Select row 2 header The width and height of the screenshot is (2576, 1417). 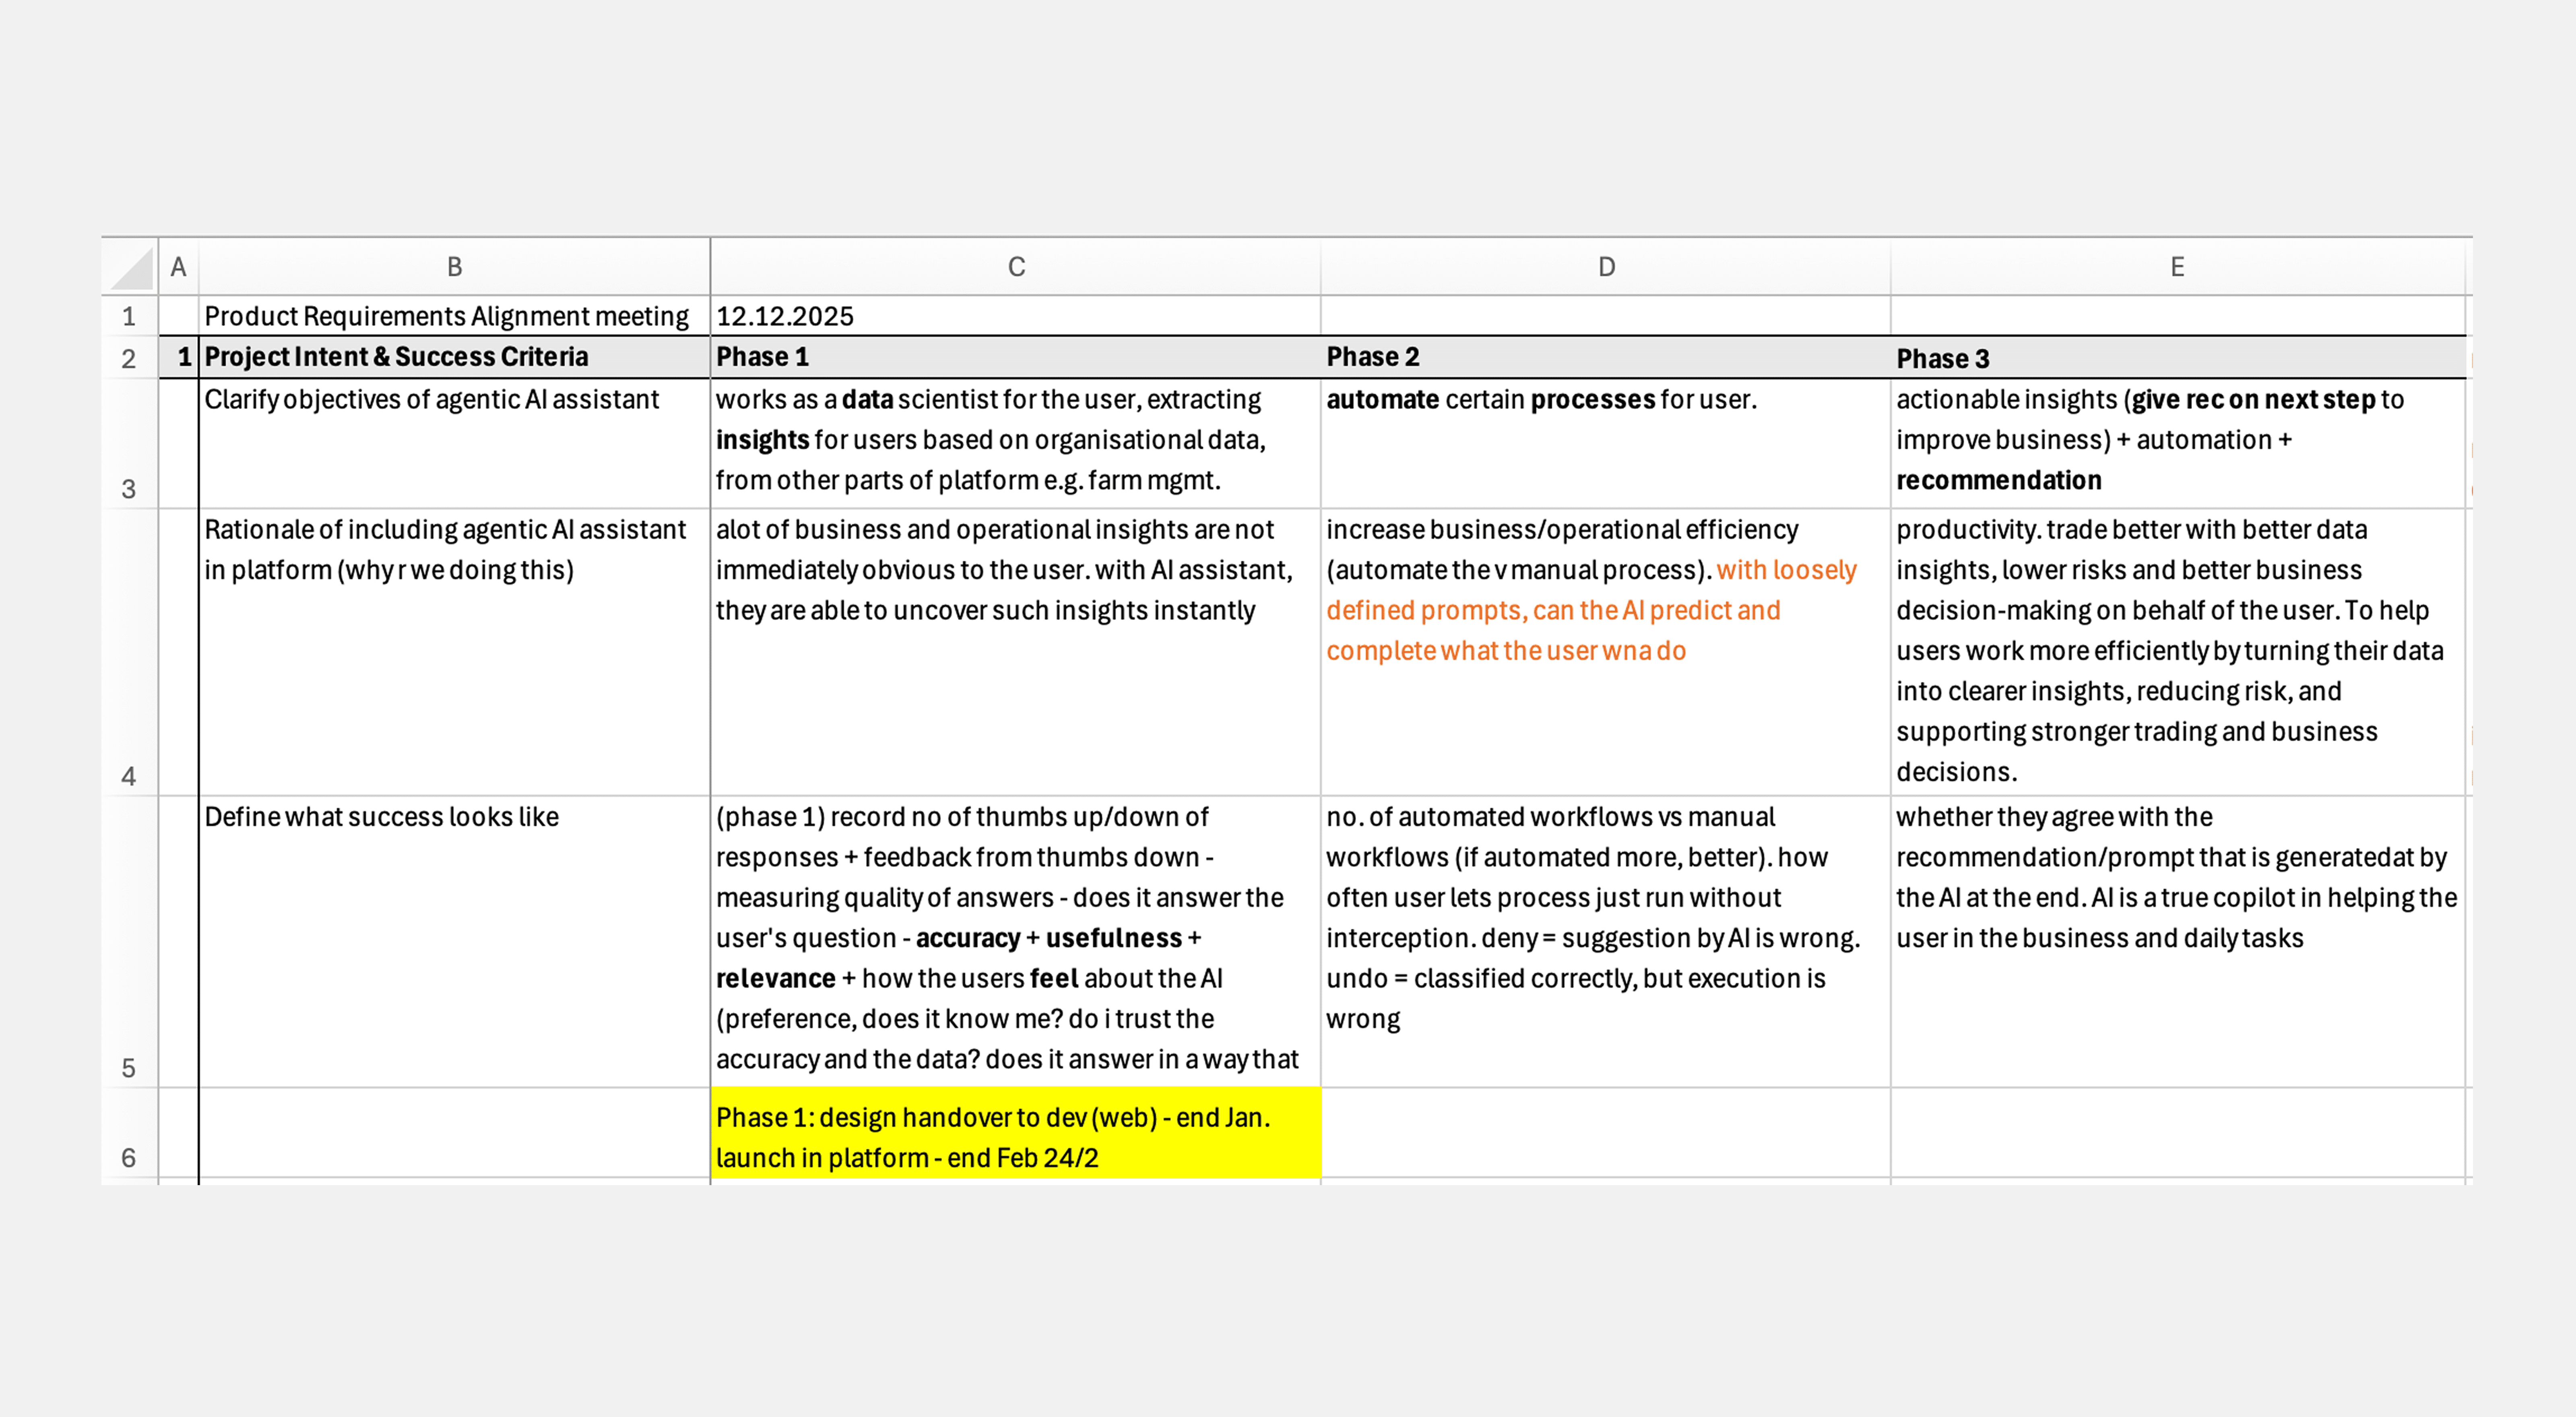(129, 358)
